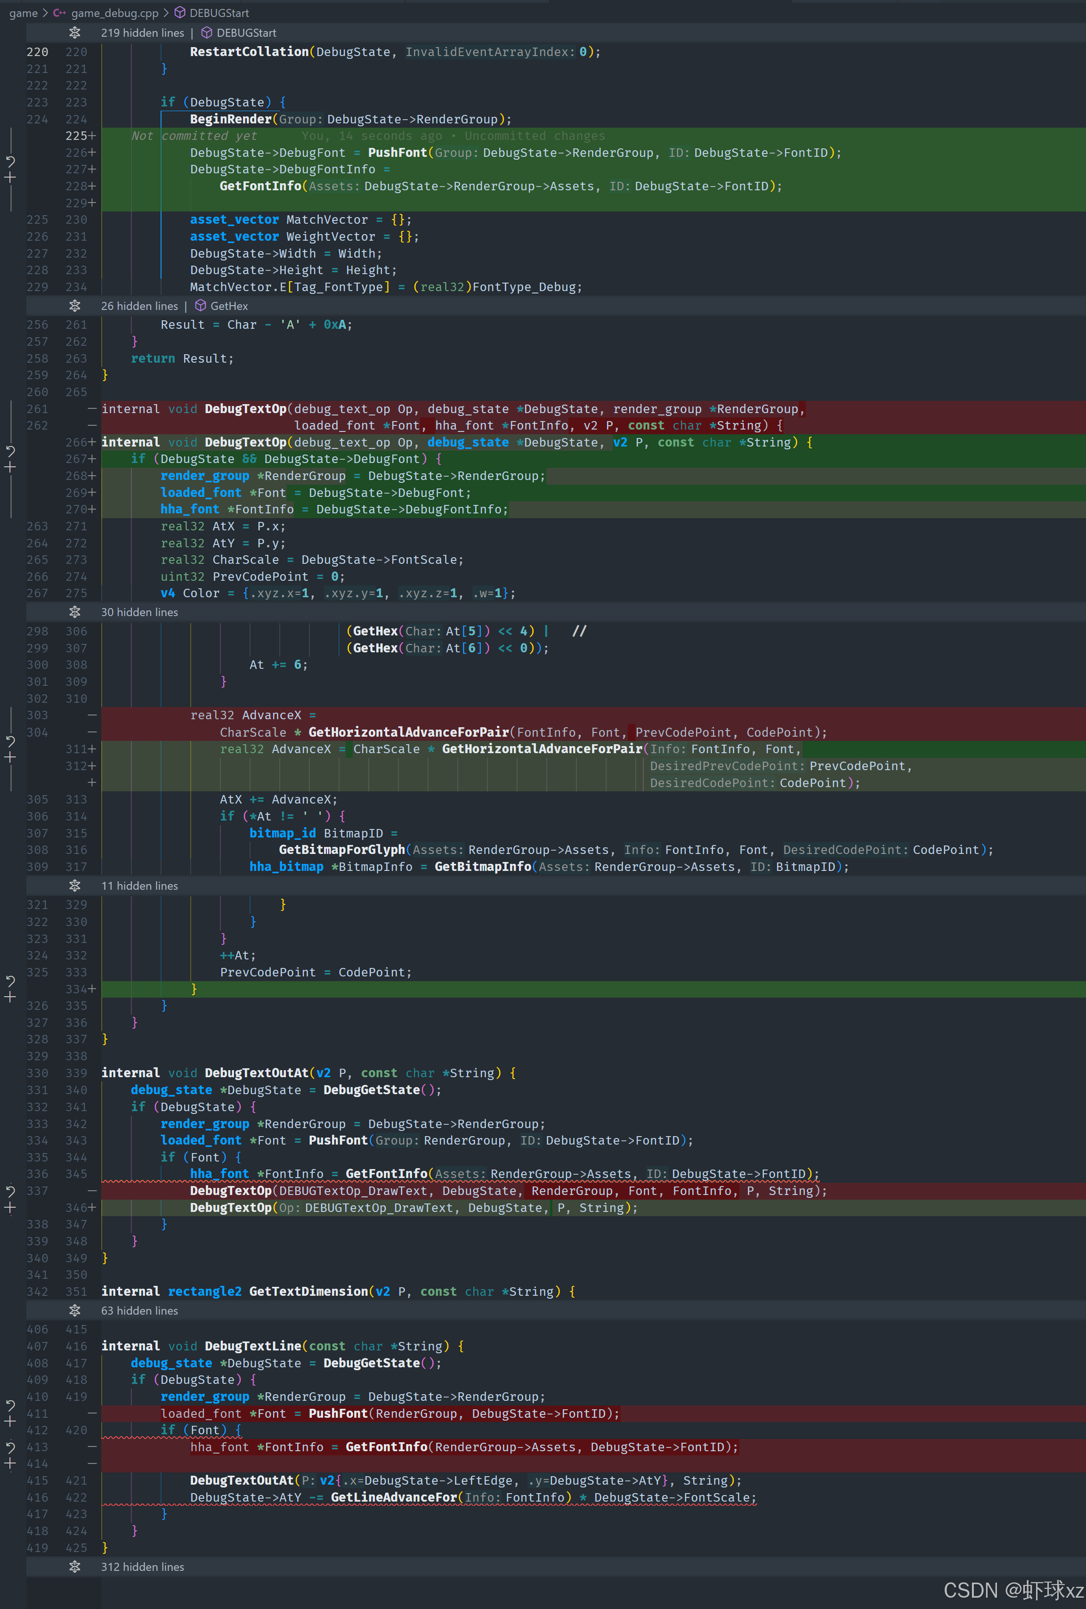This screenshot has height=1609, width=1086.
Task: Open the DEBUGStart symbol breadcrumb
Action: pyautogui.click(x=219, y=12)
